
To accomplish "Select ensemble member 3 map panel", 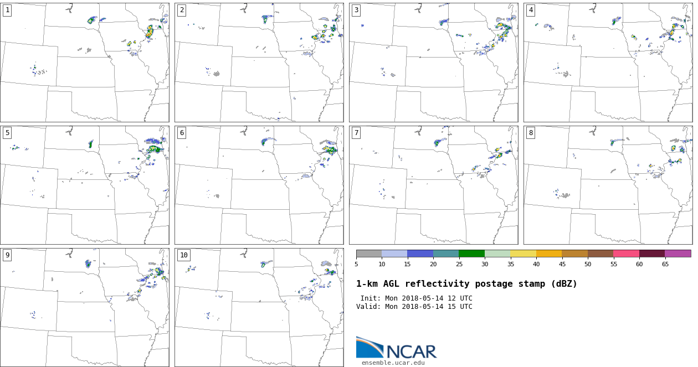I will coord(433,63).
